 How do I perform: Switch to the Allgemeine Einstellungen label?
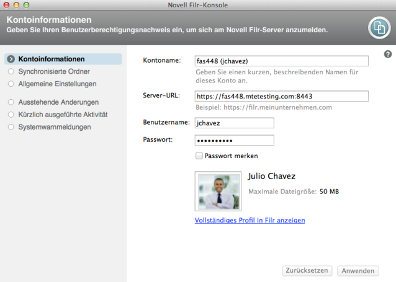[x=57, y=84]
